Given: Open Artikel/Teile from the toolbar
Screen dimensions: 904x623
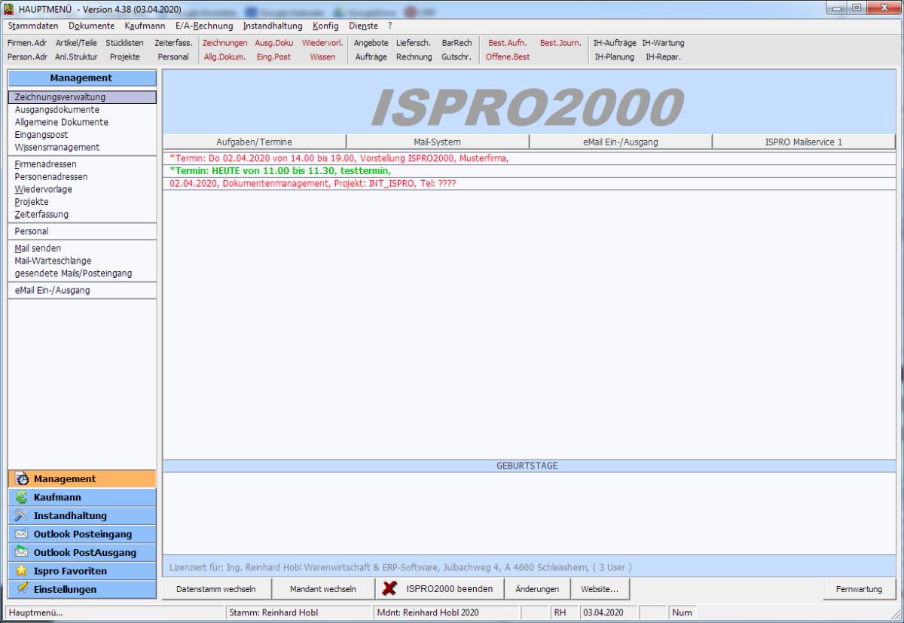Looking at the screenshot, I should (x=77, y=43).
